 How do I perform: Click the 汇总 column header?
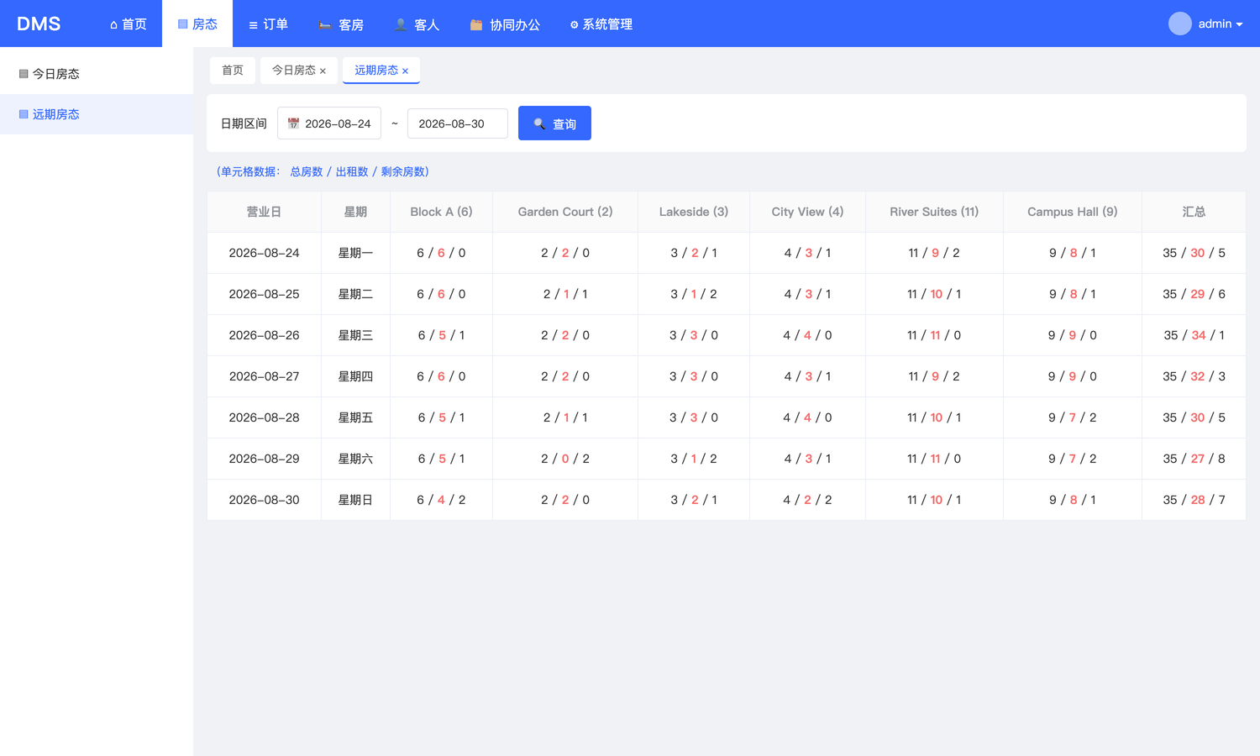point(1194,212)
